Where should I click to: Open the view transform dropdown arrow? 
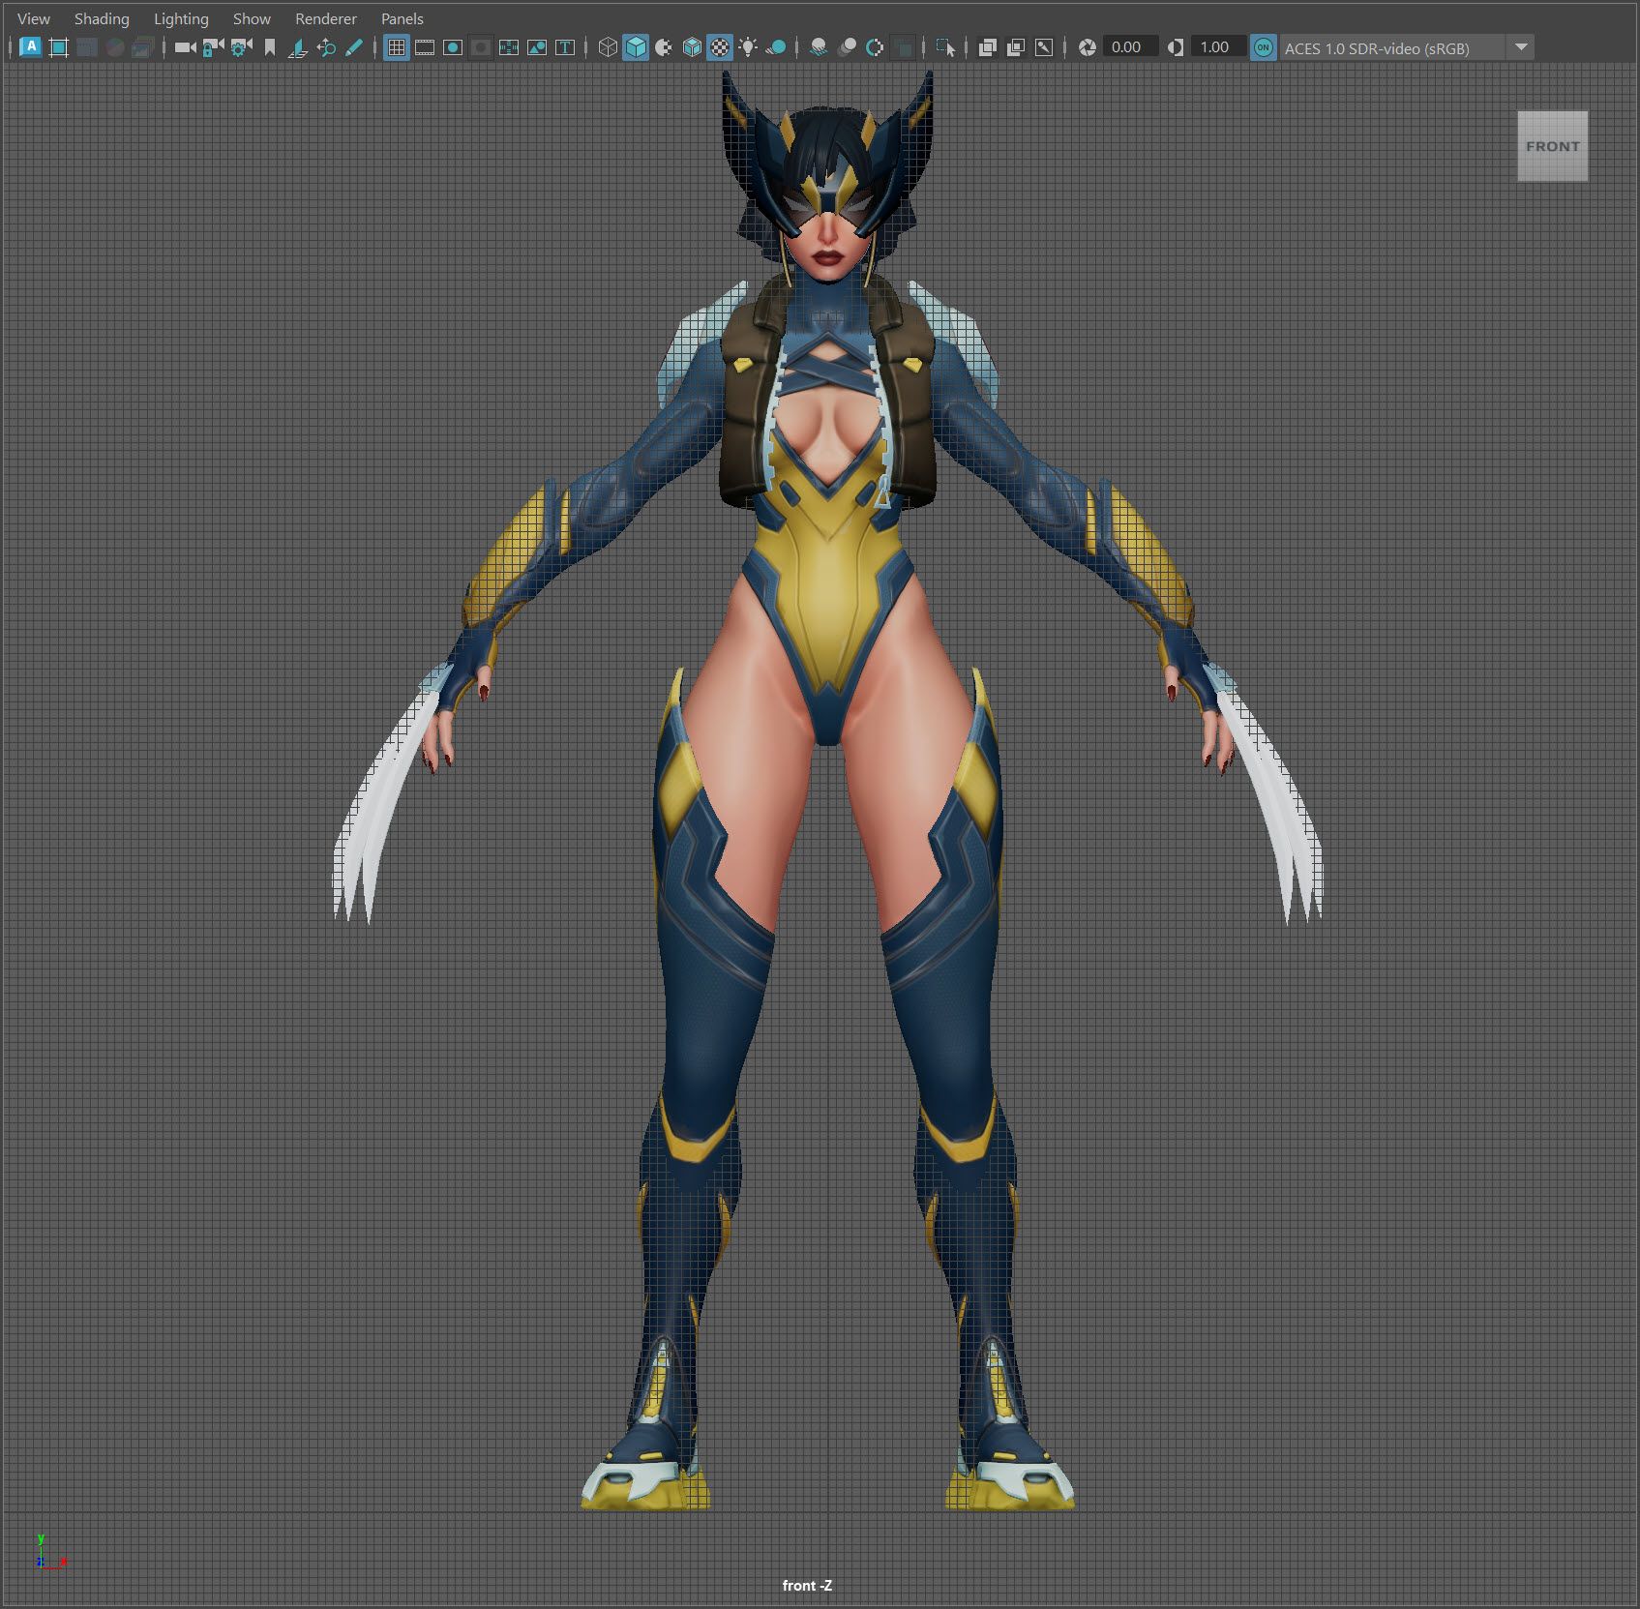coord(1520,47)
